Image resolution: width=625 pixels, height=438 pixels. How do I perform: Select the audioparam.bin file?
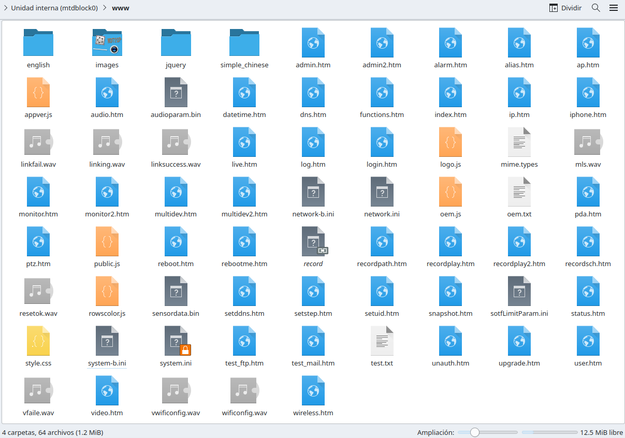pos(176,92)
